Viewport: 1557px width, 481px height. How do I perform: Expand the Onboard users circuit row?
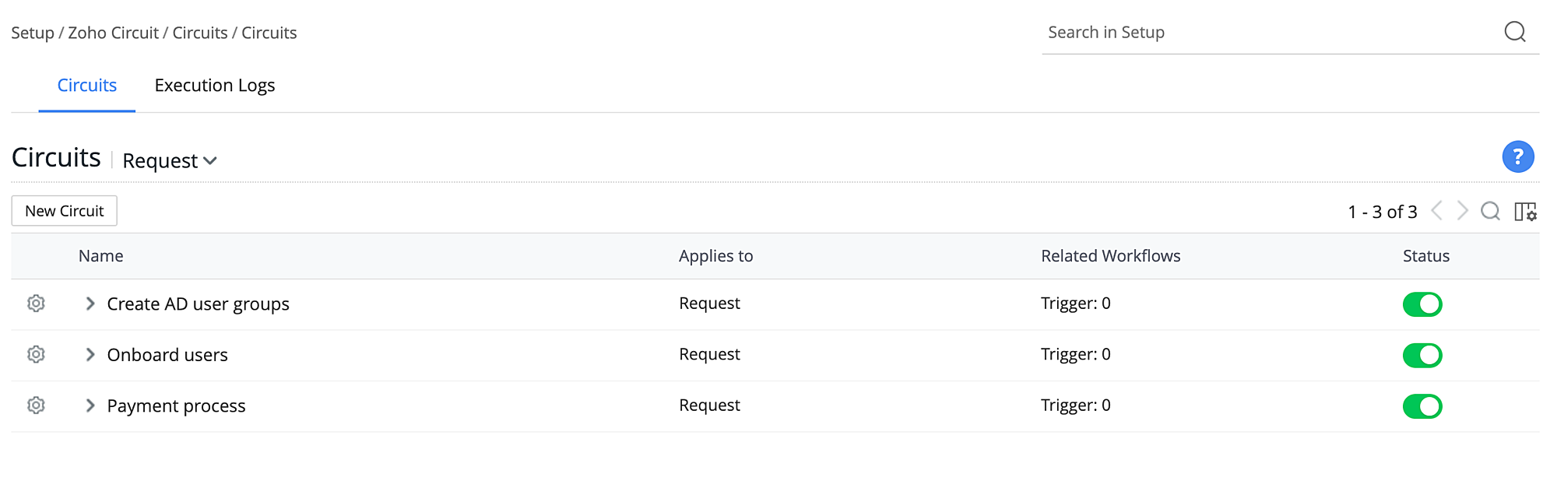tap(90, 354)
